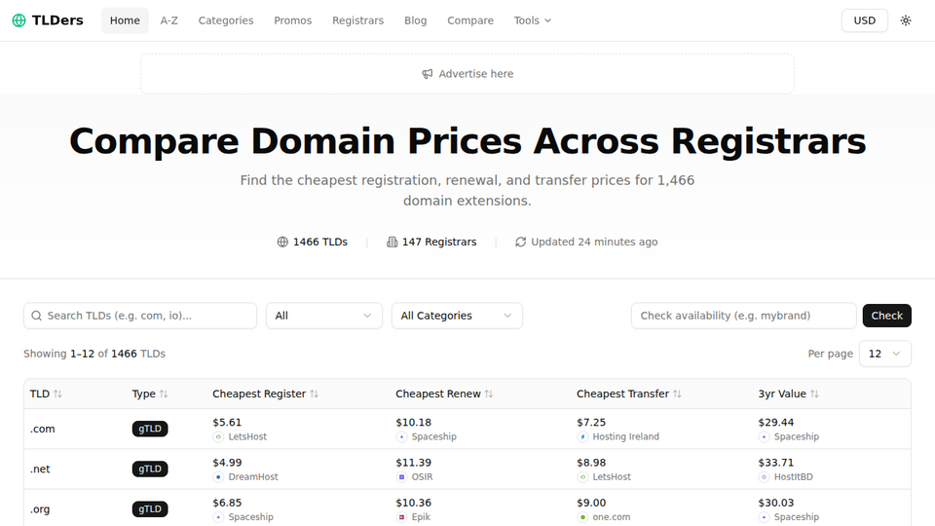This screenshot has width=935, height=526.
Task: Click the 147 Registrars stat text
Action: [439, 242]
